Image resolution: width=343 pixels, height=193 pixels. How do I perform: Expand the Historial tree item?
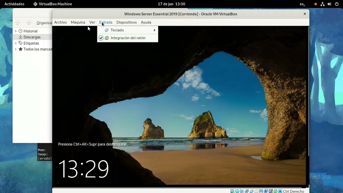16,31
